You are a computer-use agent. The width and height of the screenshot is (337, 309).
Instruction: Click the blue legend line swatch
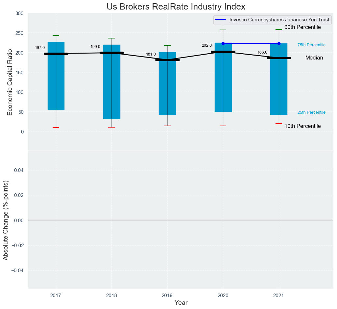tap(221, 20)
